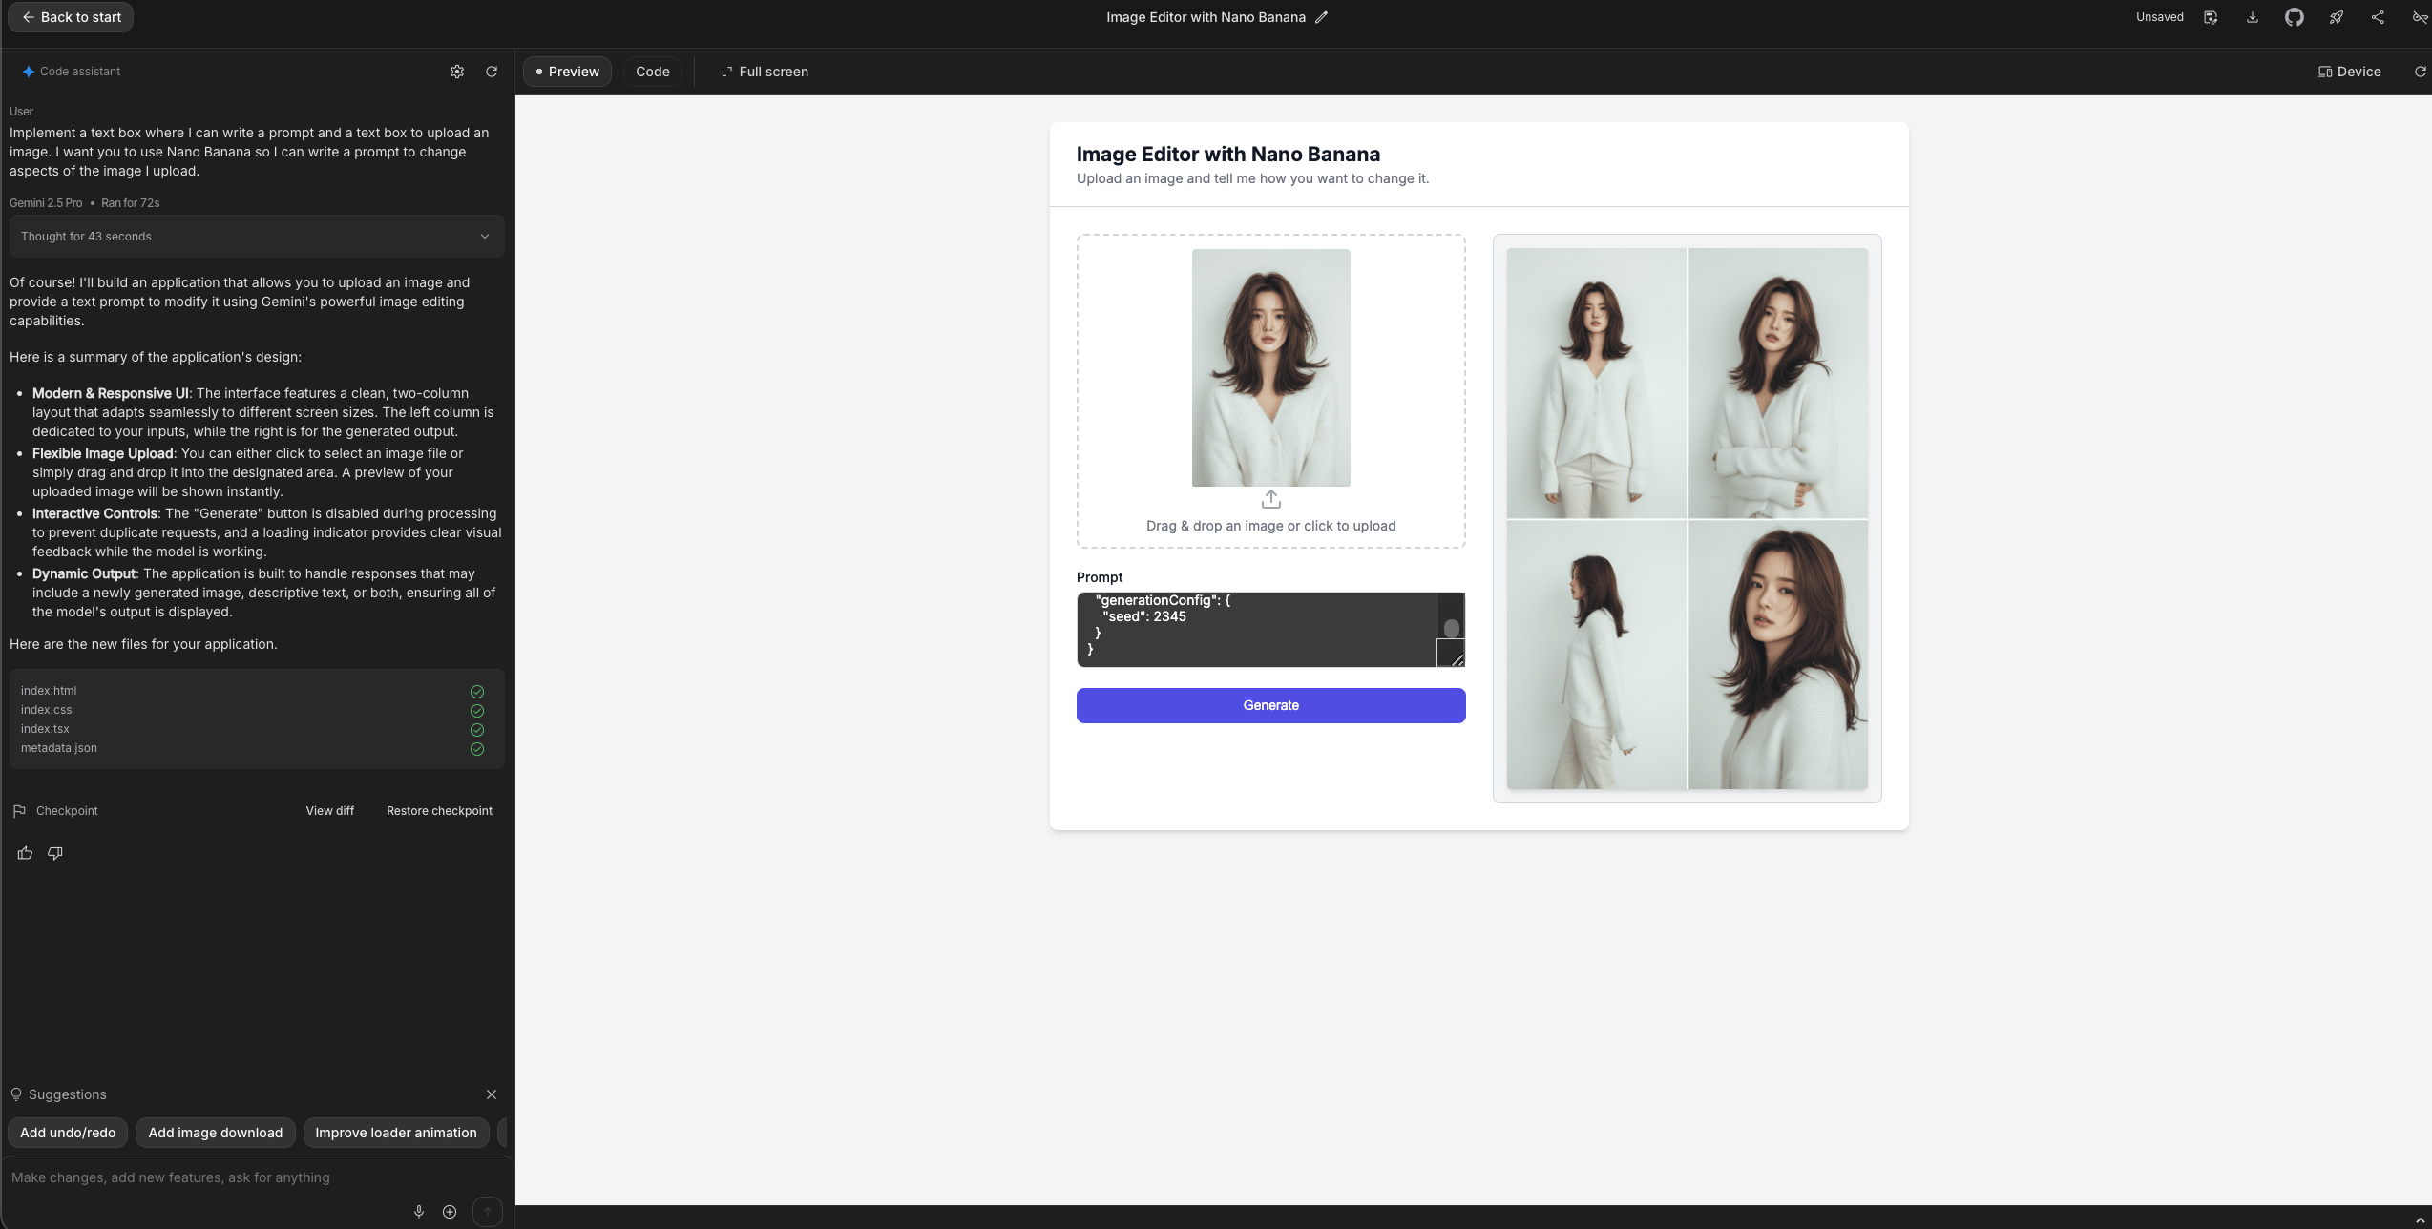Click the share icon
Image resolution: width=2432 pixels, height=1229 pixels.
pos(2378,17)
